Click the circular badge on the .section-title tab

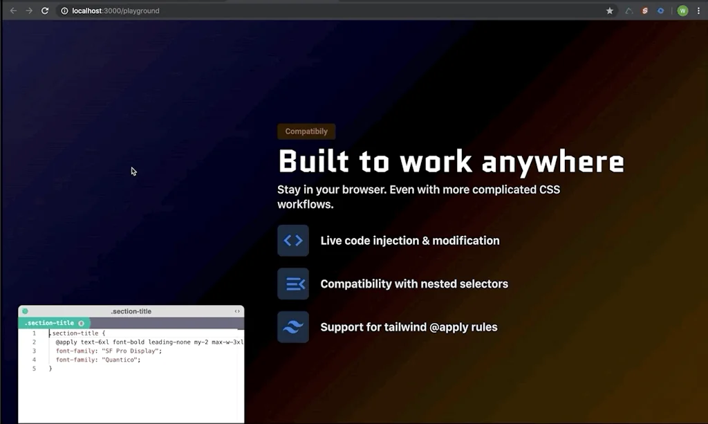point(82,322)
